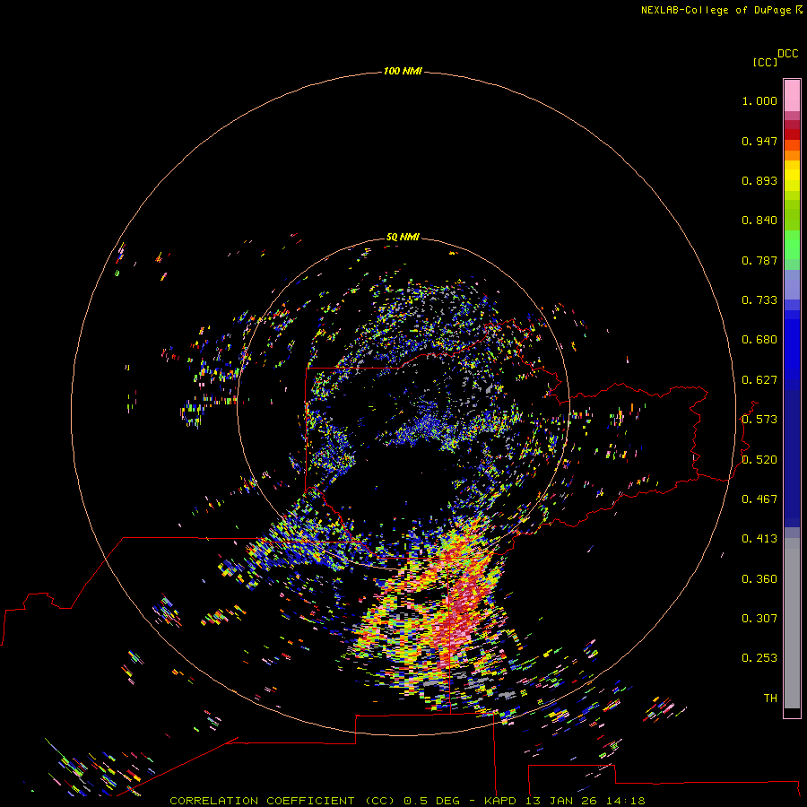Click the NEXLAB-College of DuPage credit text

716,10
